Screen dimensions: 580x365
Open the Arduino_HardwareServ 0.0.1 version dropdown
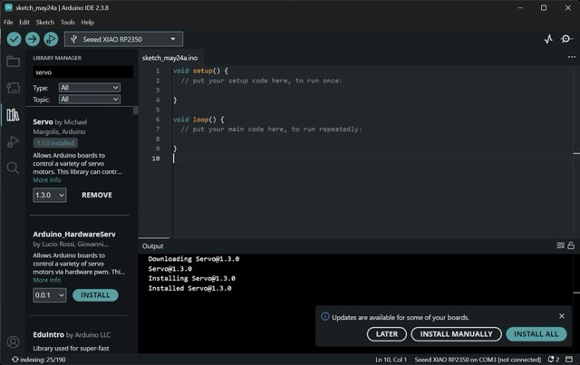click(x=50, y=295)
